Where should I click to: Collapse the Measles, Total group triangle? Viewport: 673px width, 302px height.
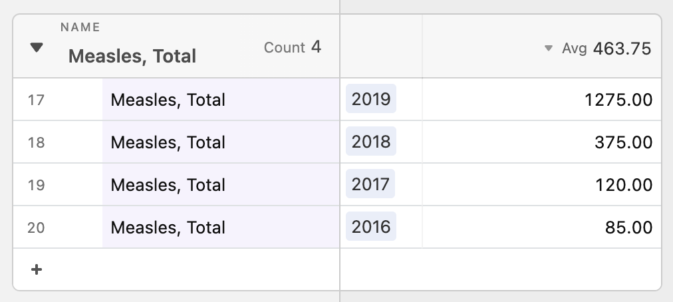[x=37, y=47]
